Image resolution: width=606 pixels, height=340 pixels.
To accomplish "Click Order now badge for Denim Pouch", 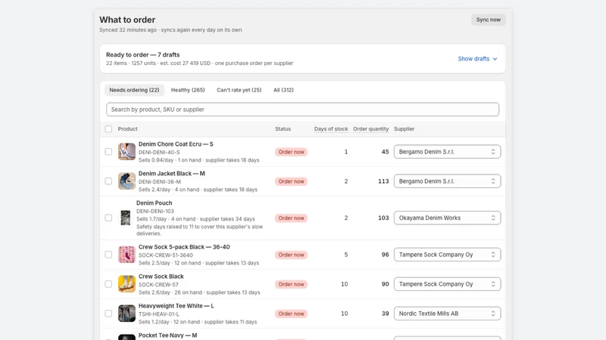I will [x=291, y=218].
